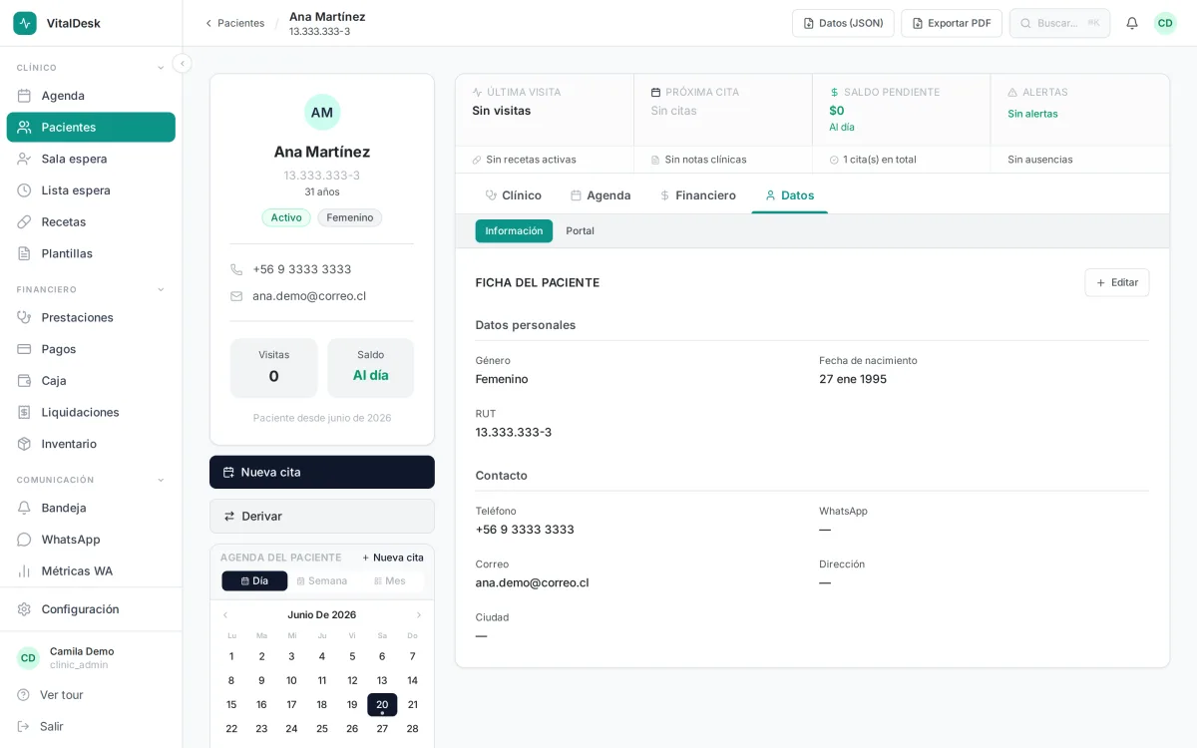Go to next month in calendar
This screenshot has height=748, width=1197.
(x=419, y=615)
